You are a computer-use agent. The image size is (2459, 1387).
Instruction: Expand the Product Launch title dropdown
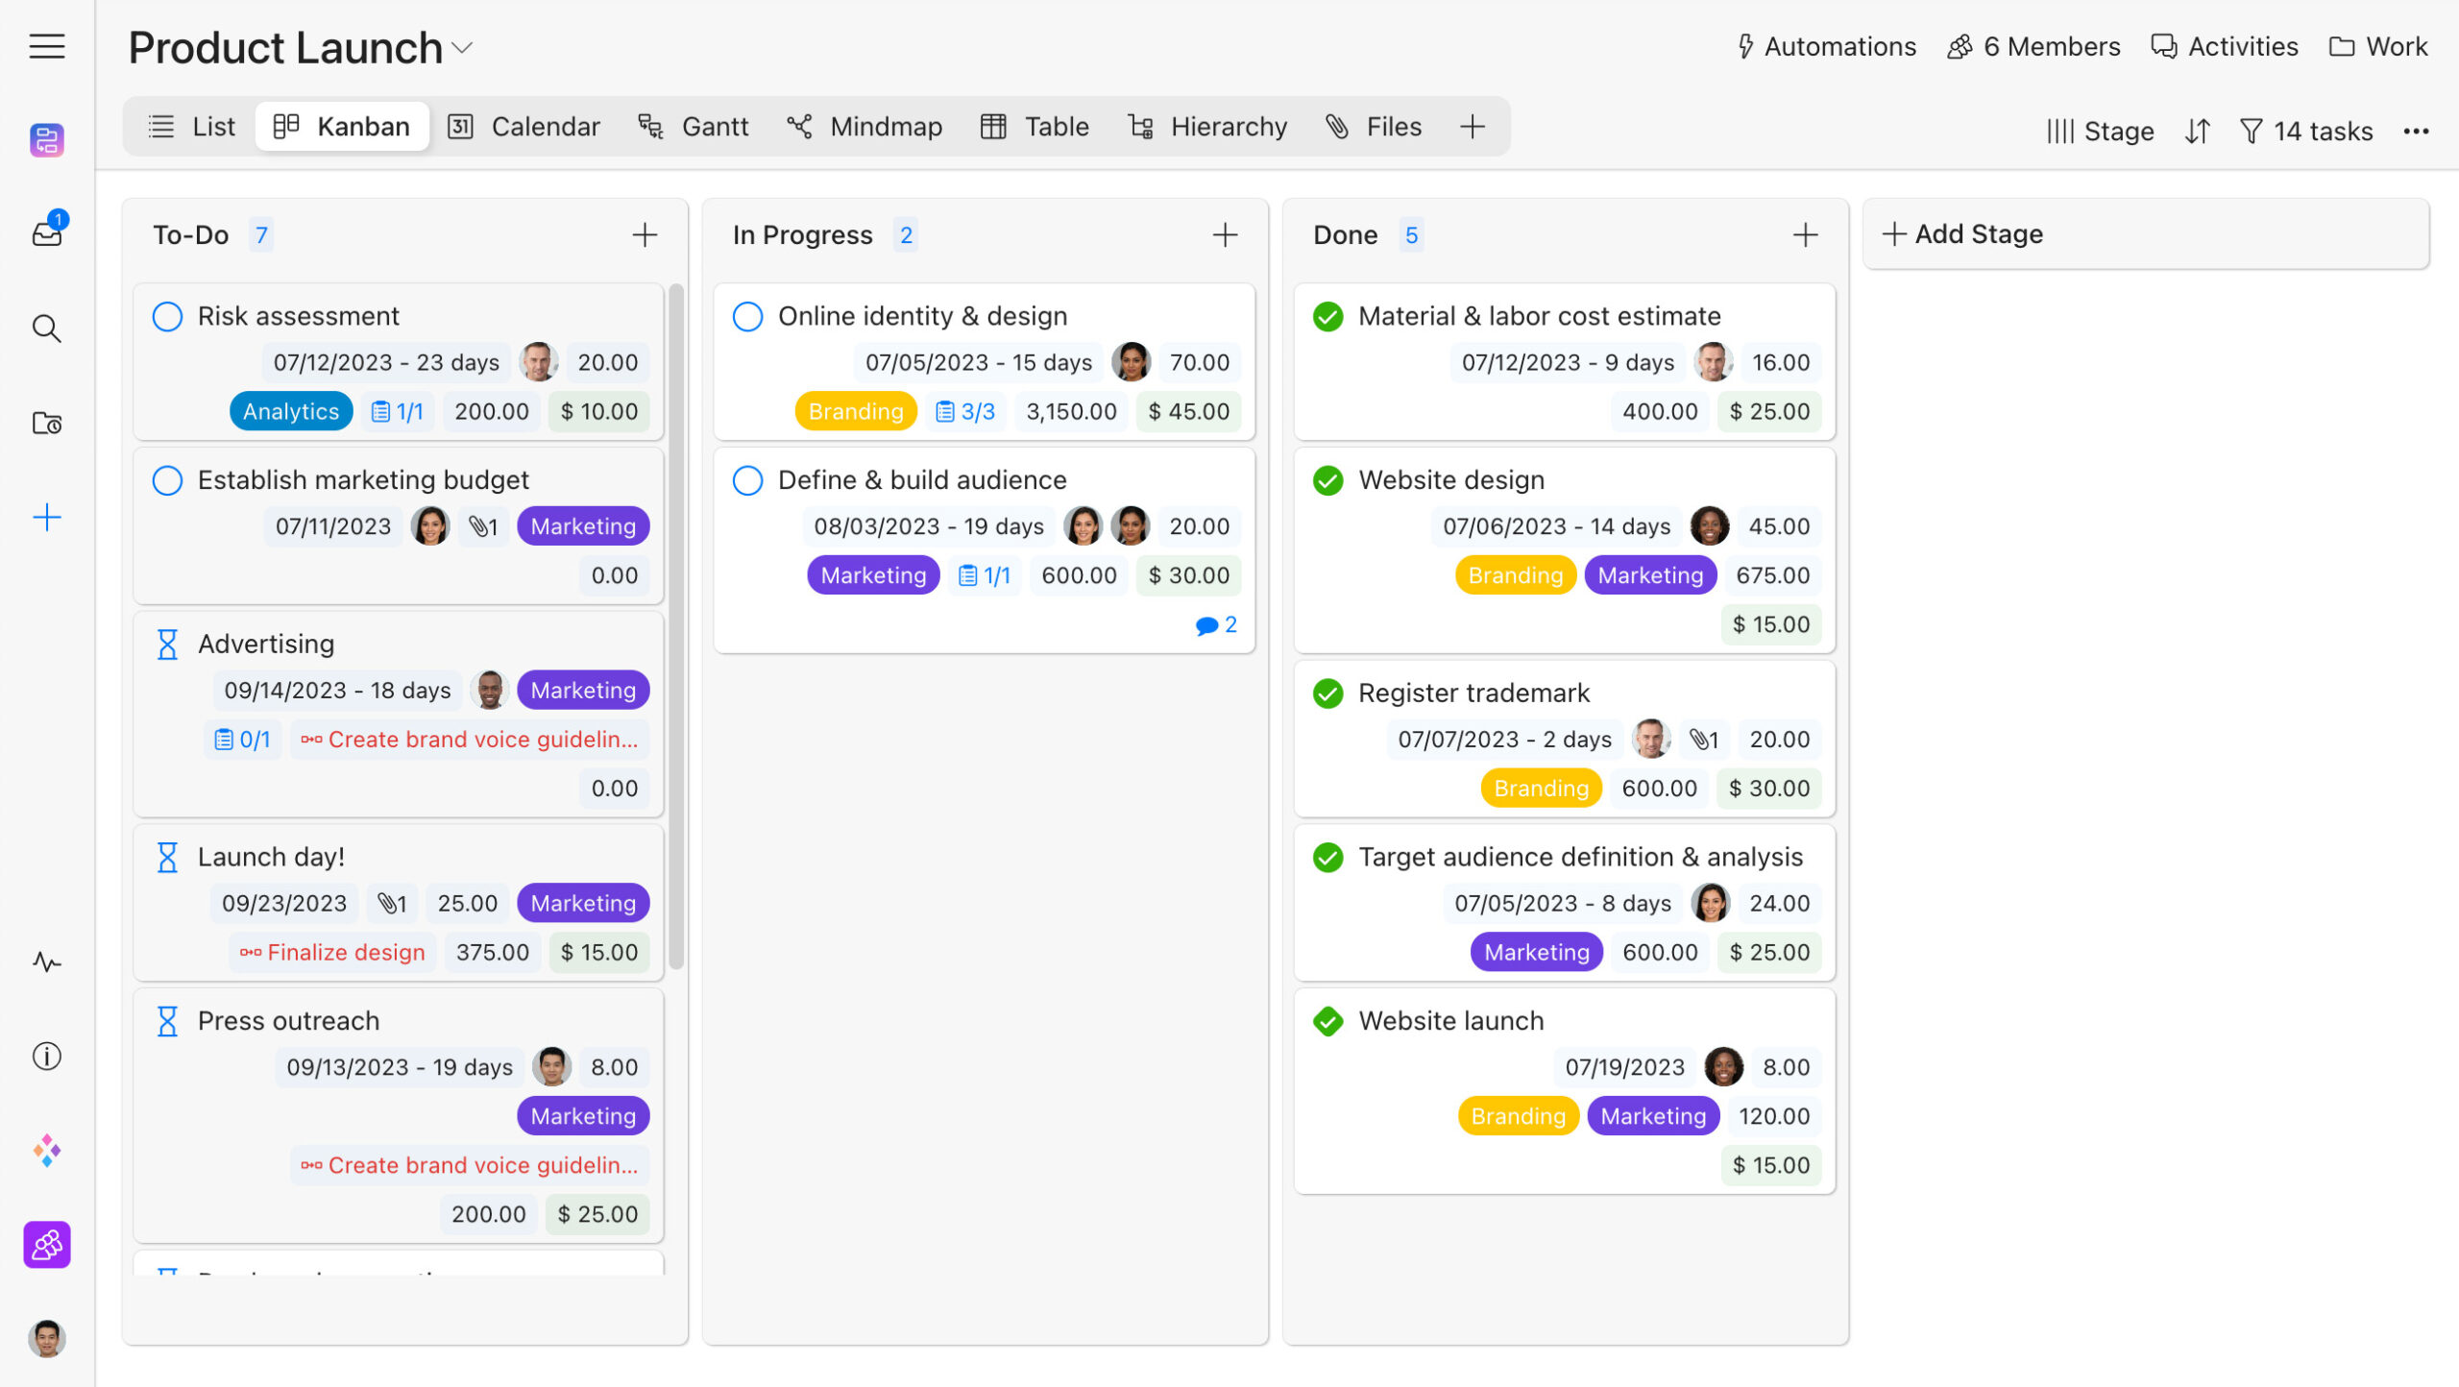click(x=463, y=48)
